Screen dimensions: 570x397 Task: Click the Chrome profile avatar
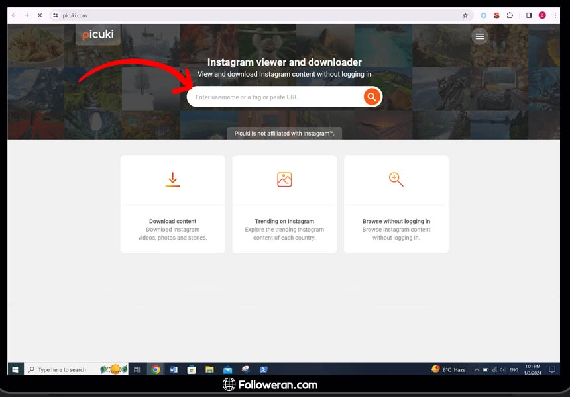[x=542, y=15]
